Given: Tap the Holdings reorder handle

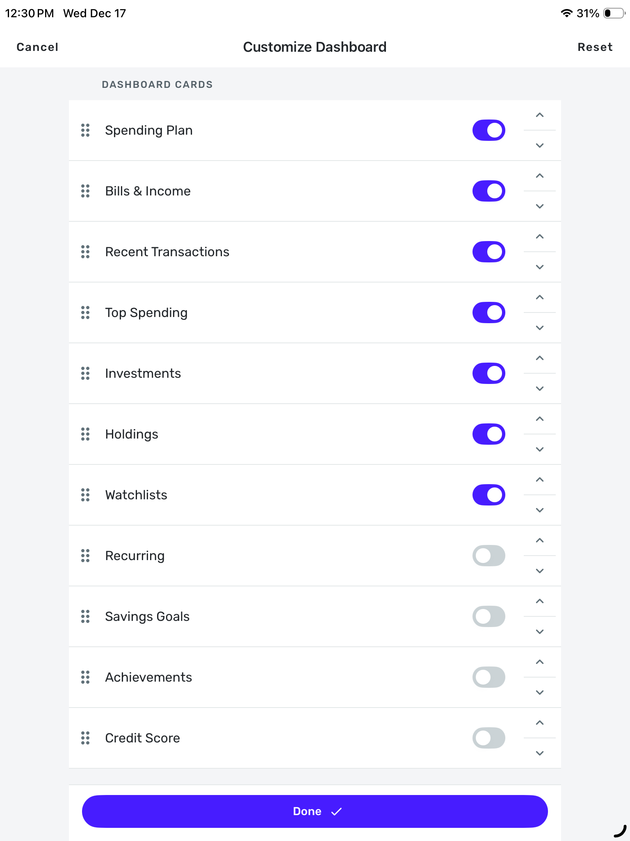Looking at the screenshot, I should click(85, 434).
